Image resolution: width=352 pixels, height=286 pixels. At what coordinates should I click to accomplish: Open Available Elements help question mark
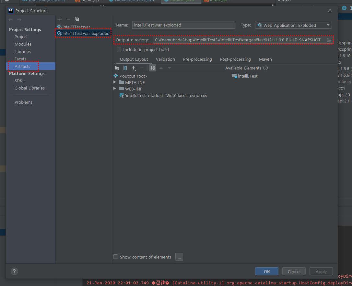pyautogui.click(x=265, y=68)
